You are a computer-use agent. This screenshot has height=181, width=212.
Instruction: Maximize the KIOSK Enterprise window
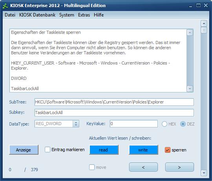198,6
